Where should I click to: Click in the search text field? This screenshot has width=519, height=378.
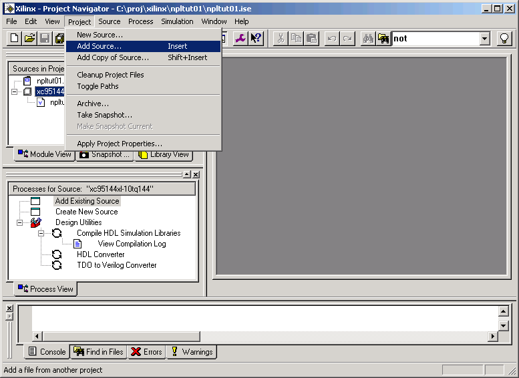tap(434, 39)
